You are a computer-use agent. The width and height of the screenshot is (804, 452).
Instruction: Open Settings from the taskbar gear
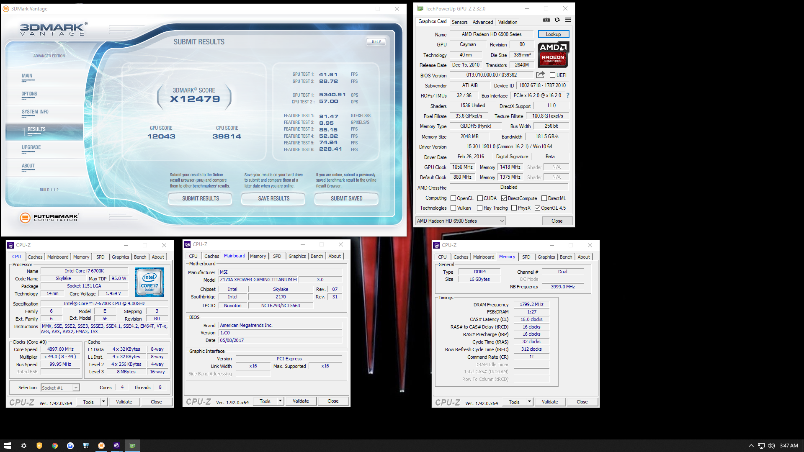pyautogui.click(x=24, y=446)
